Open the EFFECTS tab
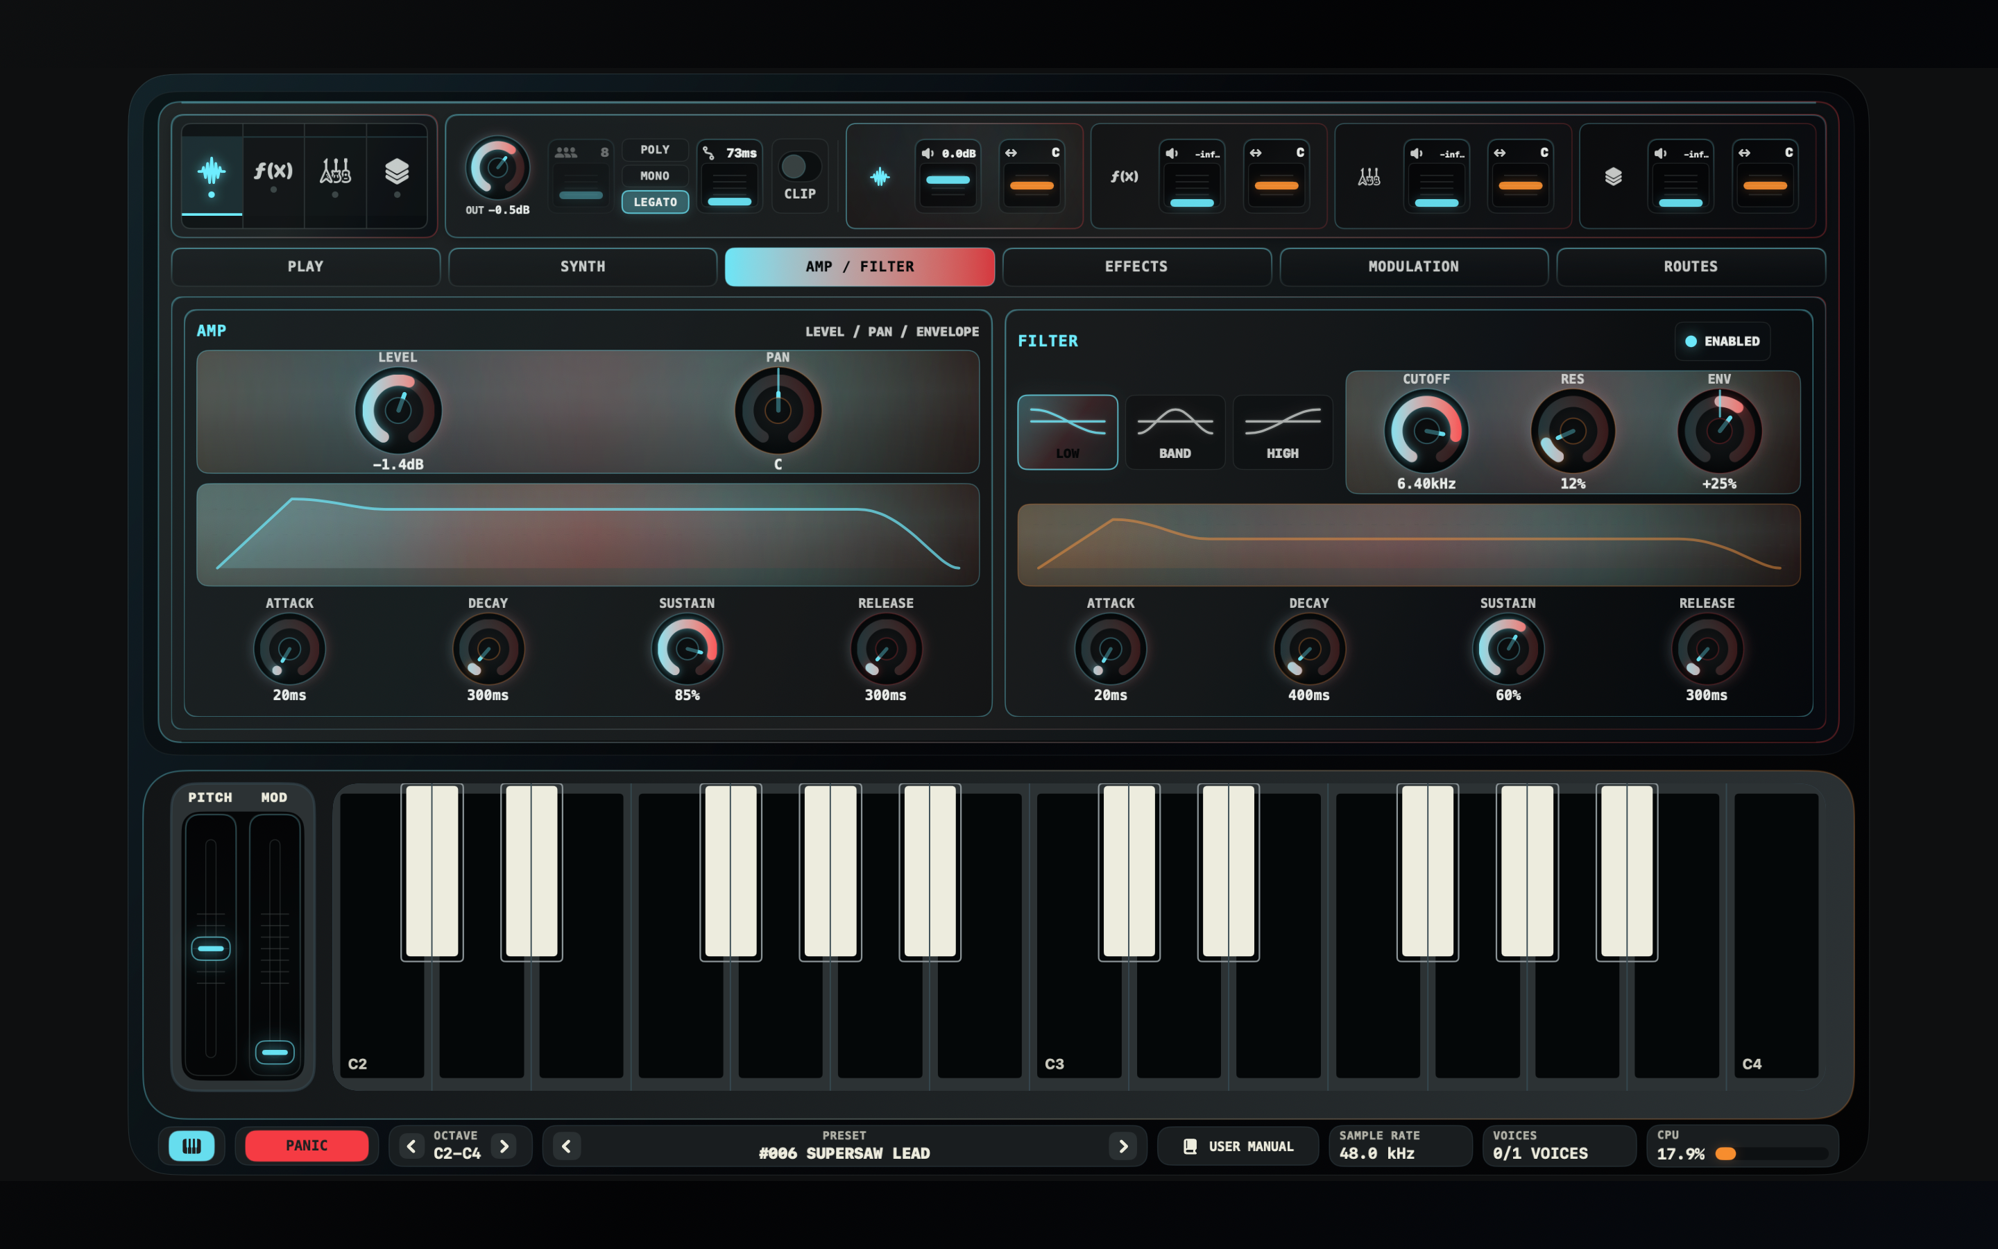Viewport: 1998px width, 1249px height. [1136, 267]
